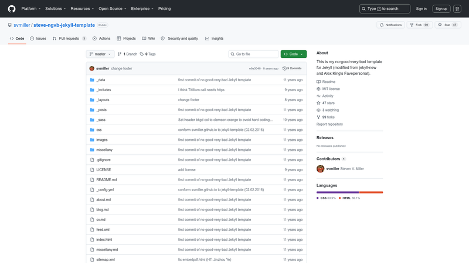Viewport: 469px width, 263px height.
Task: Select the images folder icon
Action: coord(92,140)
